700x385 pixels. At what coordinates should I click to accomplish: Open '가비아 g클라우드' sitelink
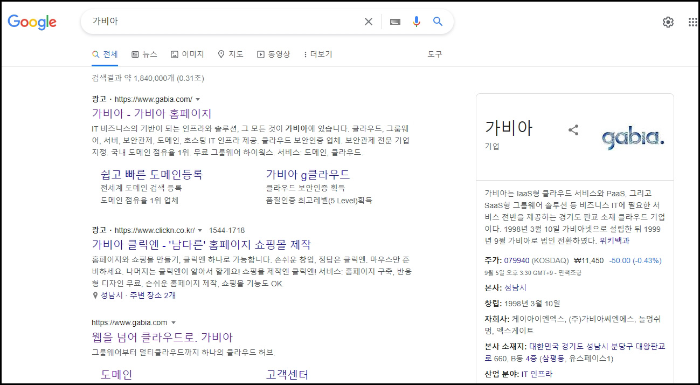308,175
